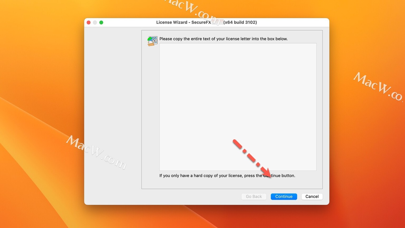
Task: Click the 'License Wizard - SecureFX' window title
Action: (x=206, y=22)
